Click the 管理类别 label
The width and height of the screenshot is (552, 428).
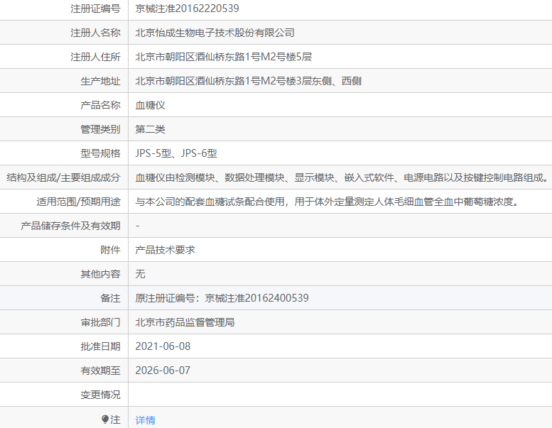tap(100, 129)
